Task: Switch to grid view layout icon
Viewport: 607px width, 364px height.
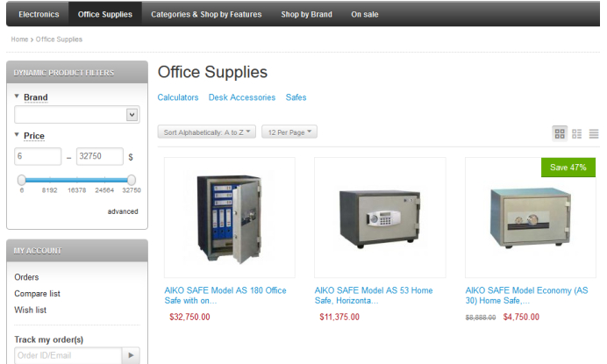Action: [560, 133]
